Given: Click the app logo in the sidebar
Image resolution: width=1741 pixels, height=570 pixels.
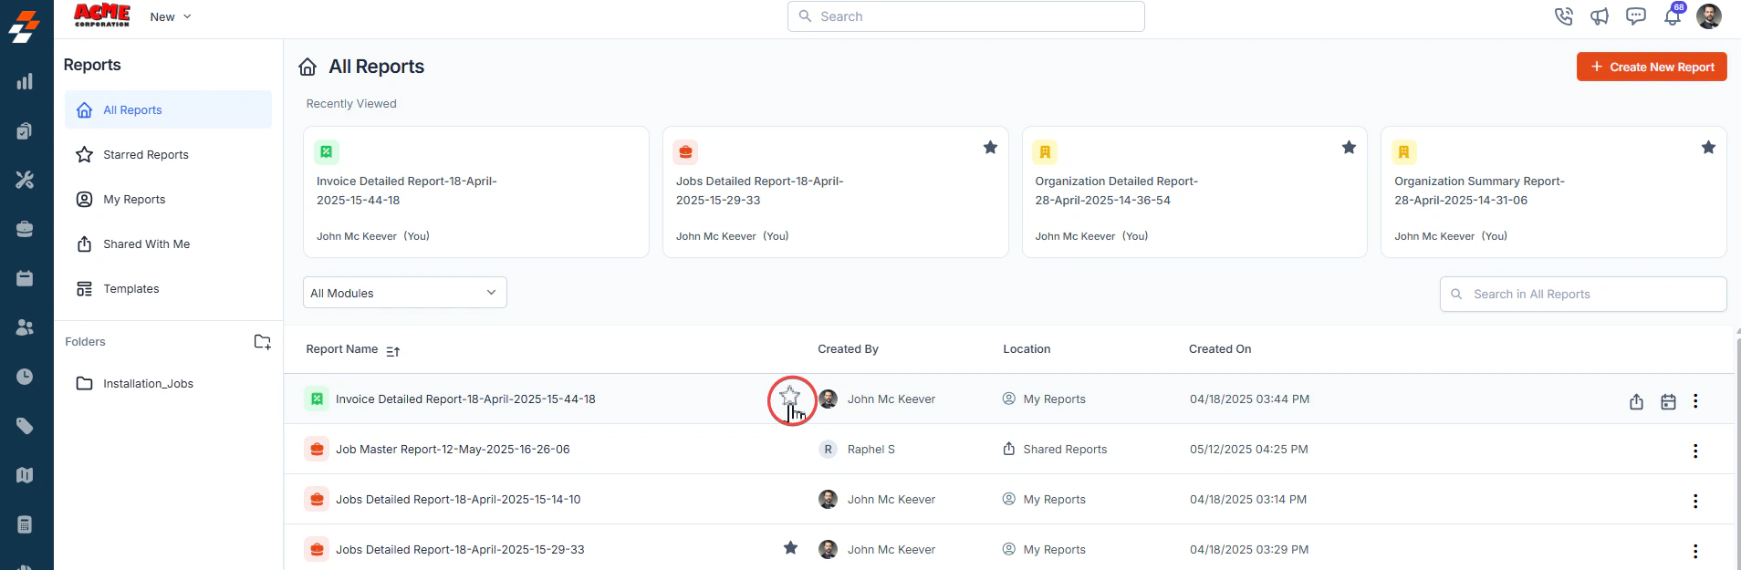Looking at the screenshot, I should pyautogui.click(x=25, y=26).
